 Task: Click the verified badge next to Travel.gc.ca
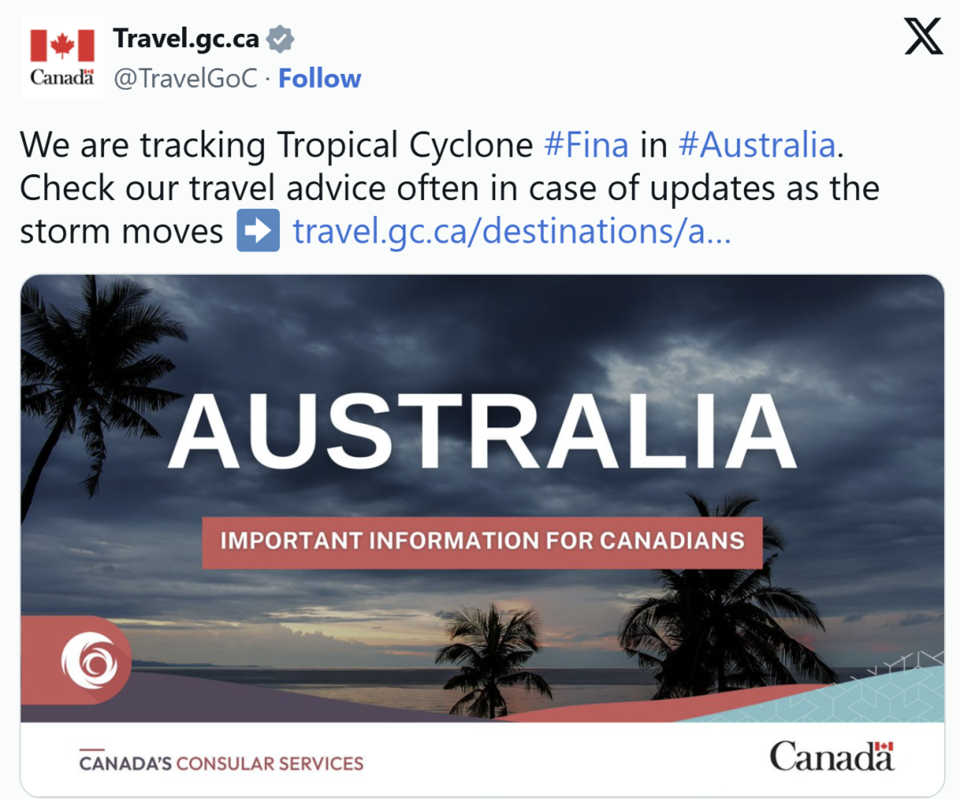[281, 39]
